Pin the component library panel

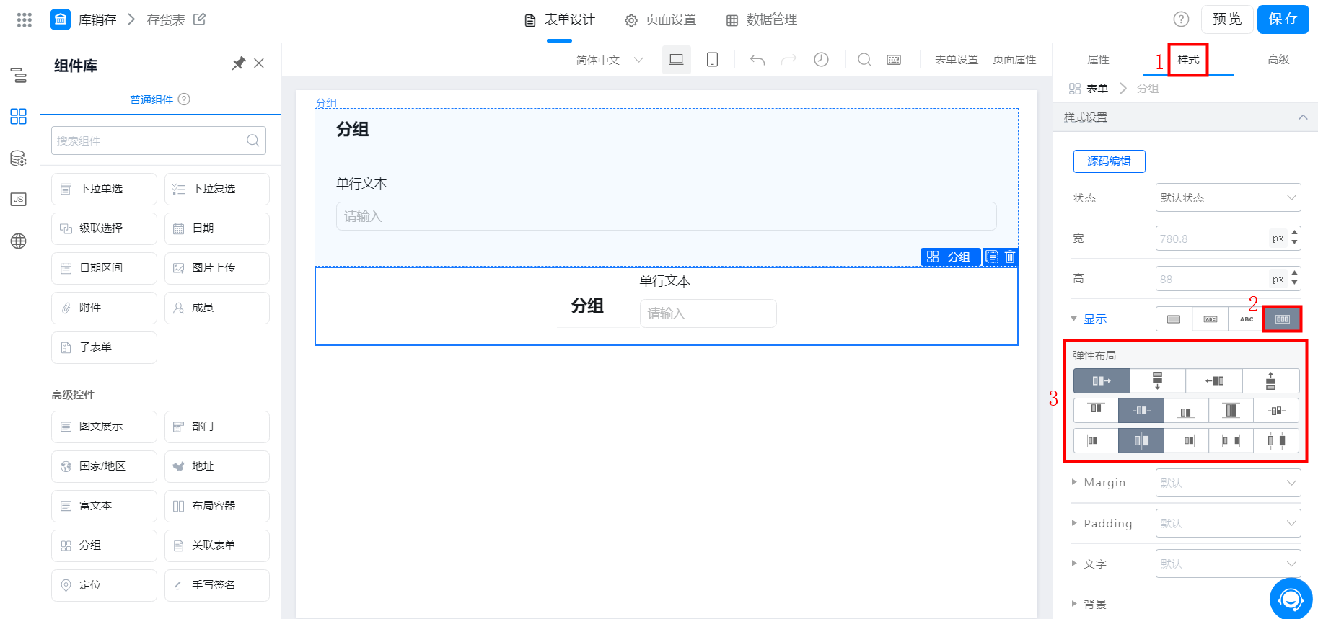[x=239, y=63]
